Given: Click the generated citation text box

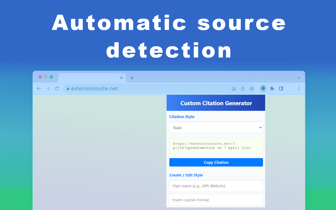Looking at the screenshot, I should (216, 146).
